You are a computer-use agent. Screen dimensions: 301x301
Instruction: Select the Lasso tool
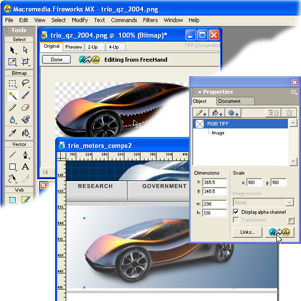(x=26, y=83)
